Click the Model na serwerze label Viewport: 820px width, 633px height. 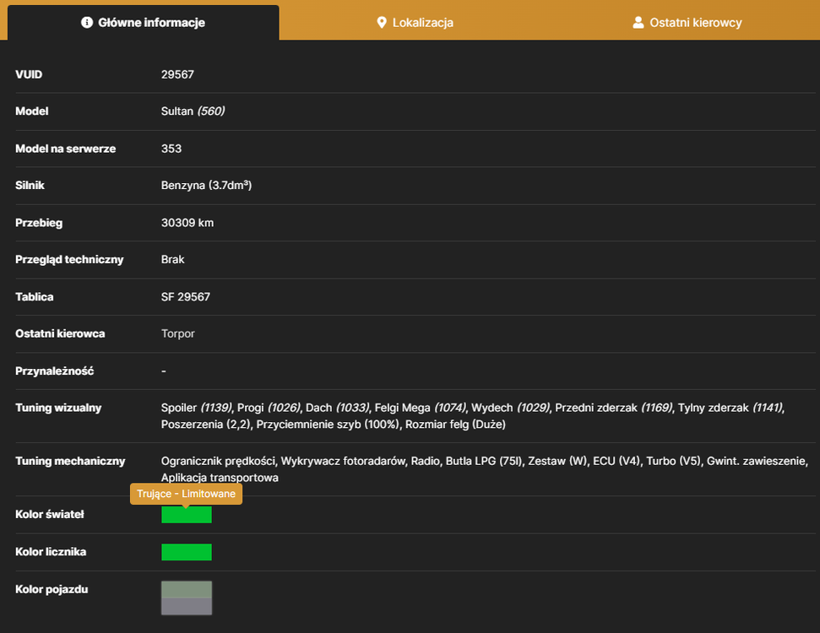pyautogui.click(x=65, y=149)
